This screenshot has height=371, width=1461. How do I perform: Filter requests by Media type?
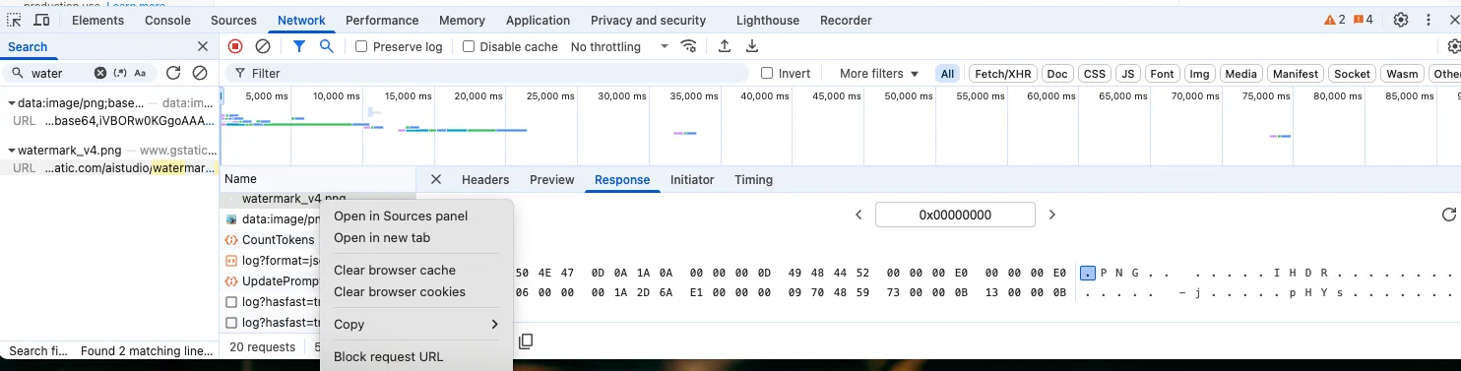point(1241,74)
